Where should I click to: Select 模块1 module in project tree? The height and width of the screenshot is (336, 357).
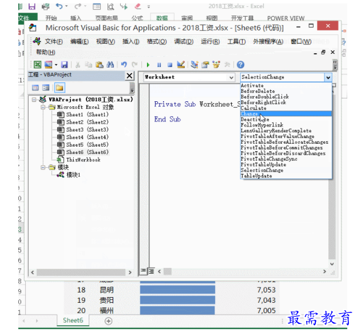(x=73, y=175)
